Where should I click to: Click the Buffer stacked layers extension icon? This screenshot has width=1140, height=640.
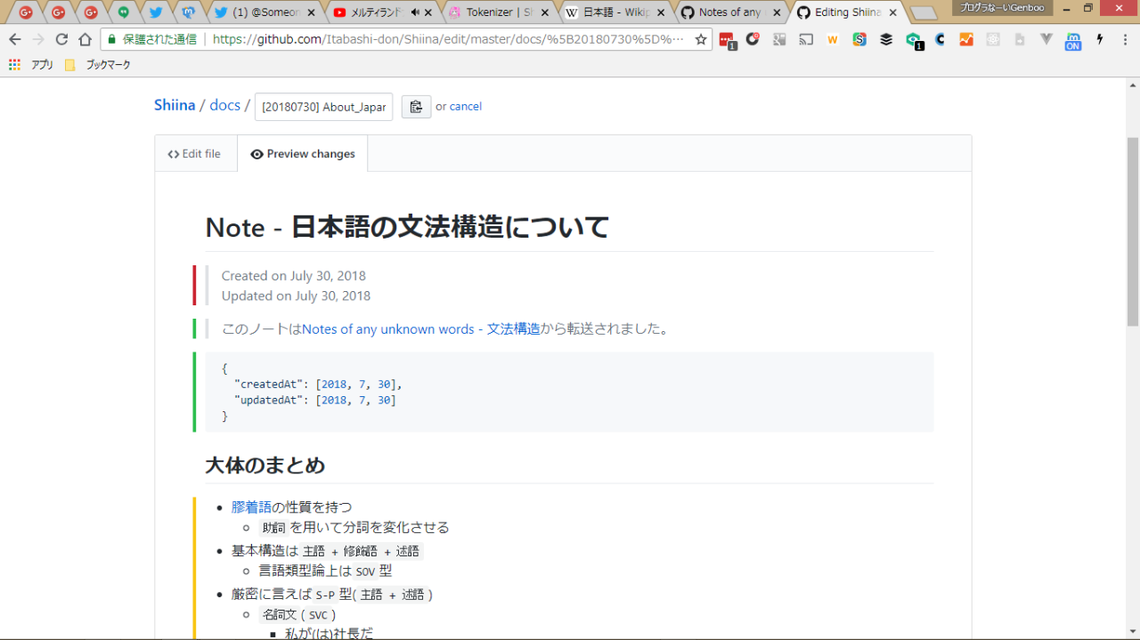coord(886,40)
